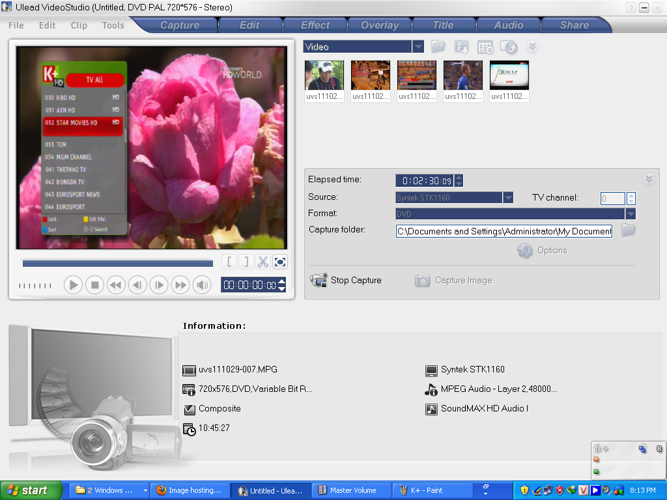Open the Library Manager icon
This screenshot has height=500, width=667.
pyautogui.click(x=485, y=47)
